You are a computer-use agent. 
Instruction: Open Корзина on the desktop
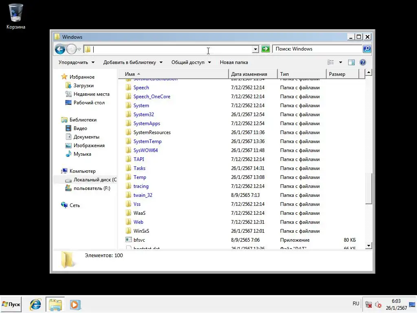pos(16,16)
